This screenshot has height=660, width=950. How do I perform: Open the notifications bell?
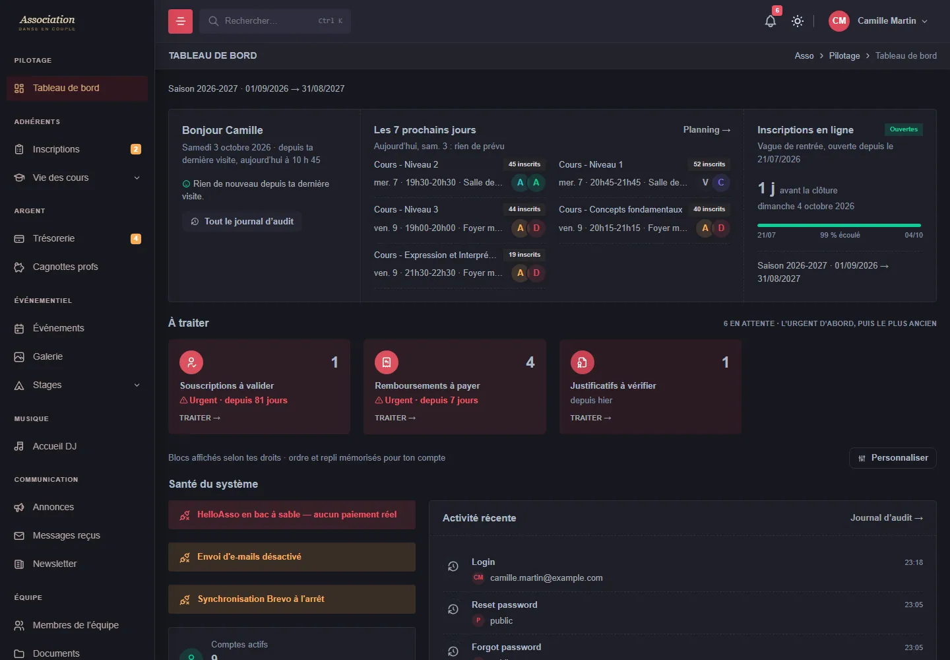coord(771,21)
